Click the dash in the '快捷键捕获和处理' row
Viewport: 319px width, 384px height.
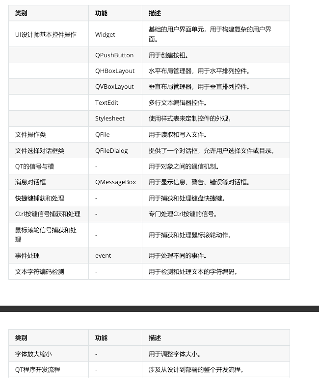pos(96,199)
